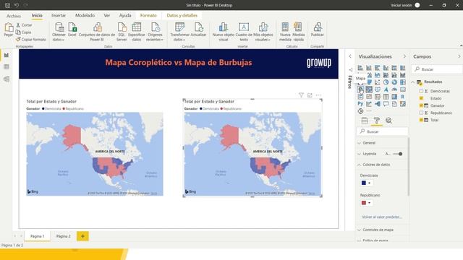
Task: Open Focus mode on the selected map
Action: click(x=310, y=95)
